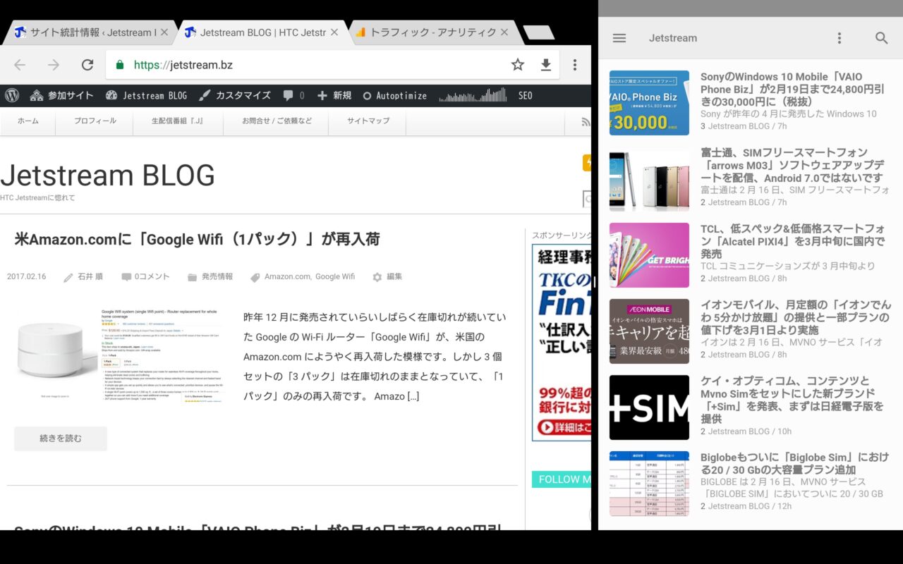Open Chrome three-dot menu
903x564 pixels.
(575, 65)
